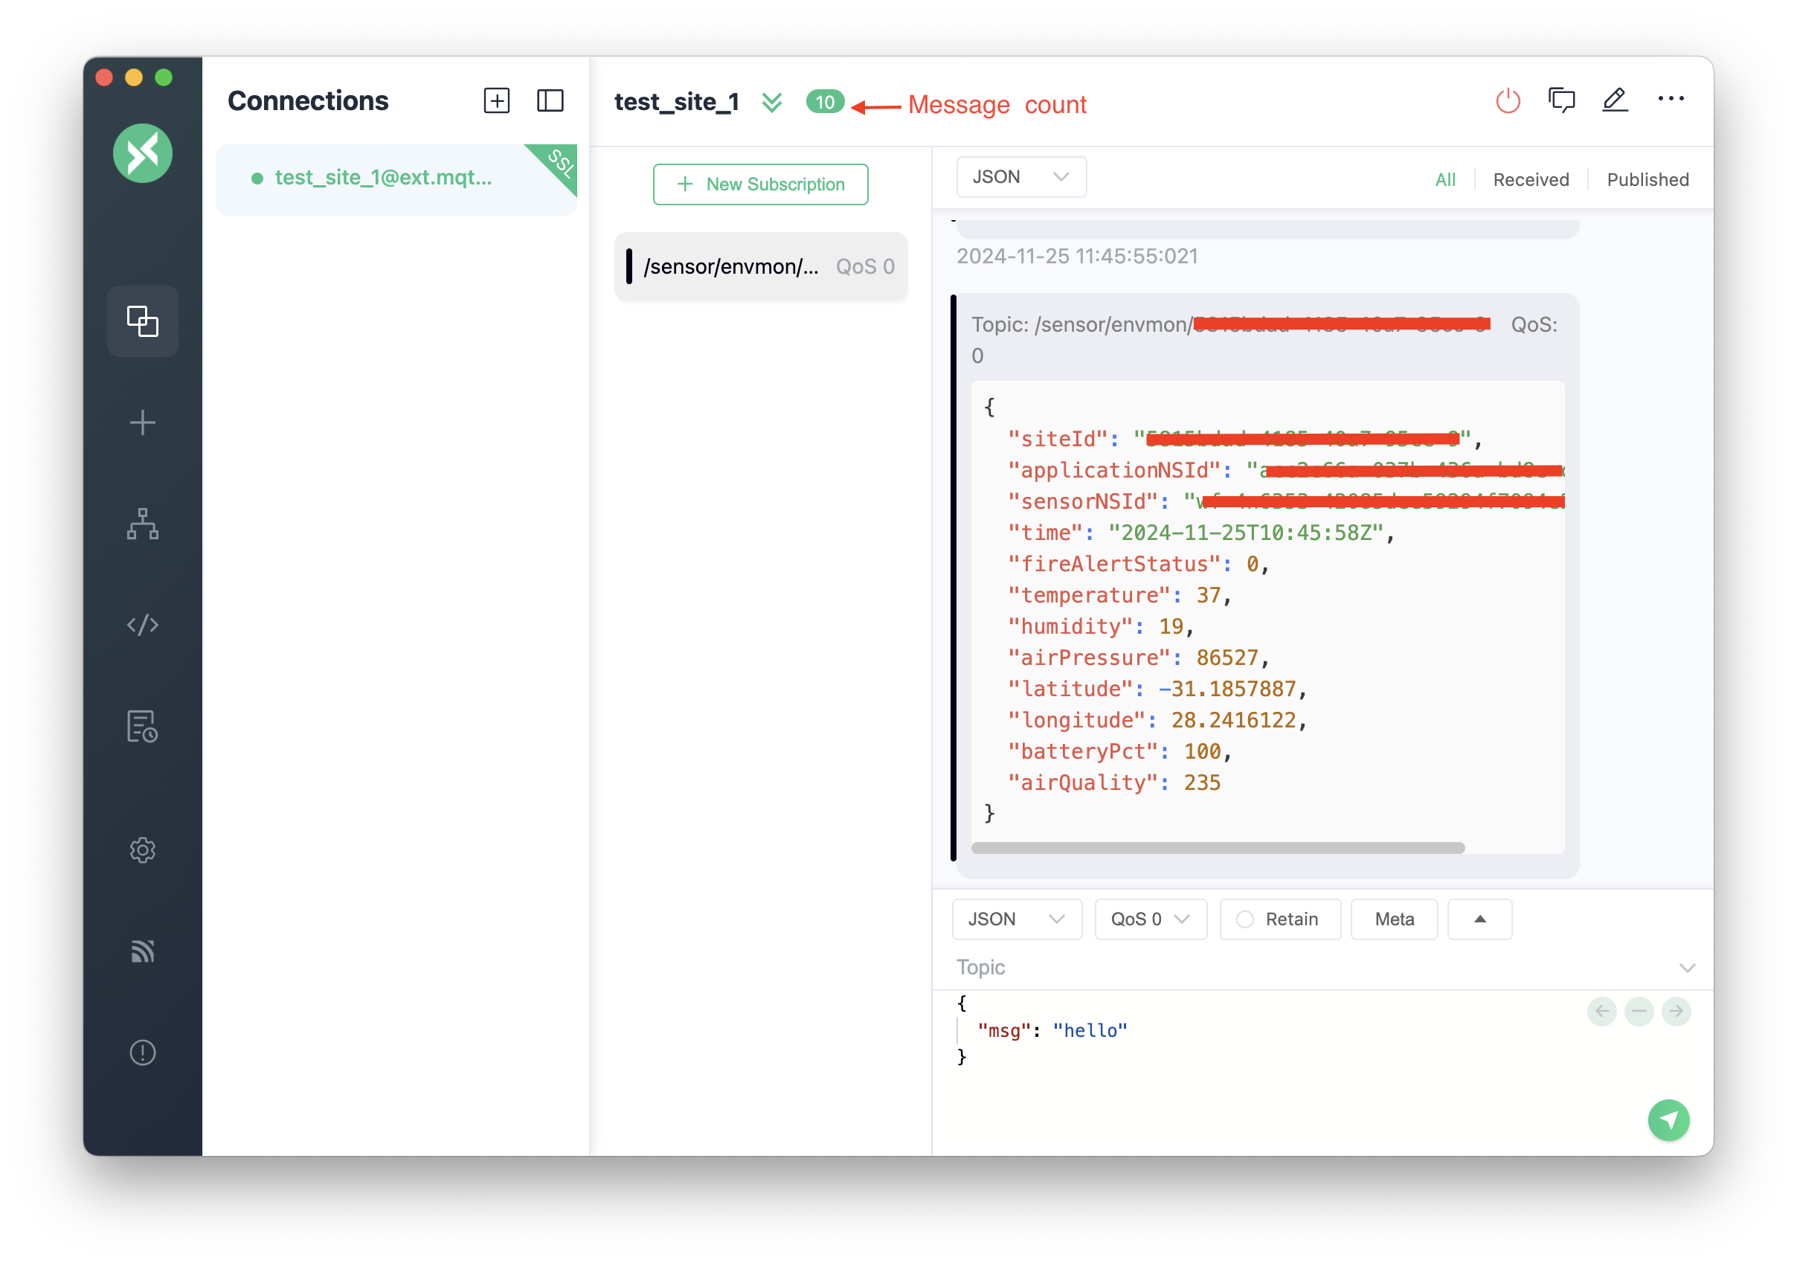Open the Viewer tree icon in sidebar

pyautogui.click(x=143, y=524)
